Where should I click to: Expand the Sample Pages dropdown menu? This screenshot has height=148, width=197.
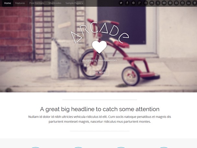(x=74, y=3)
